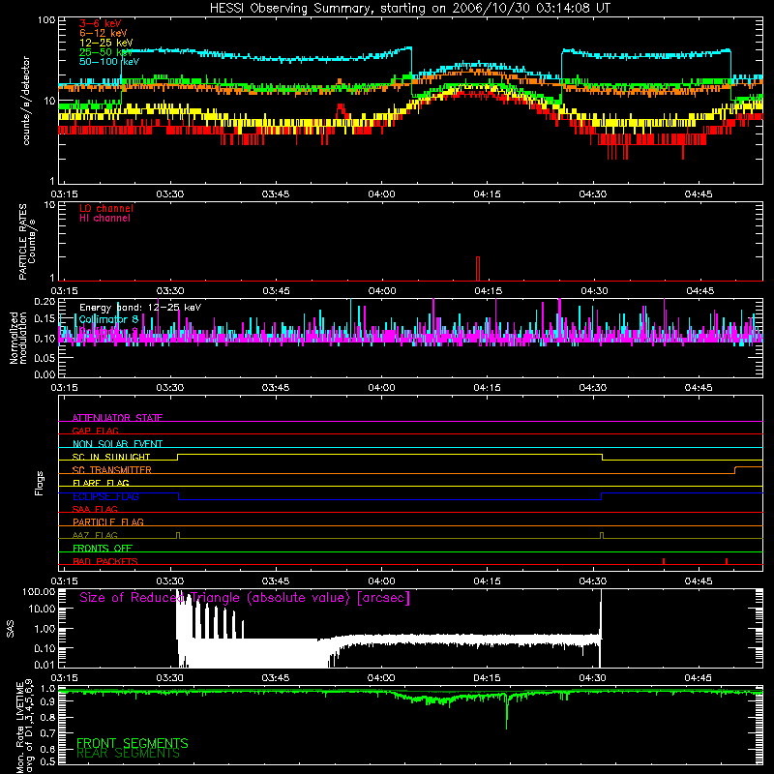Image resolution: width=774 pixels, height=774 pixels.
Task: Click the 0.8 value on the livetime axis
Action: point(47,717)
